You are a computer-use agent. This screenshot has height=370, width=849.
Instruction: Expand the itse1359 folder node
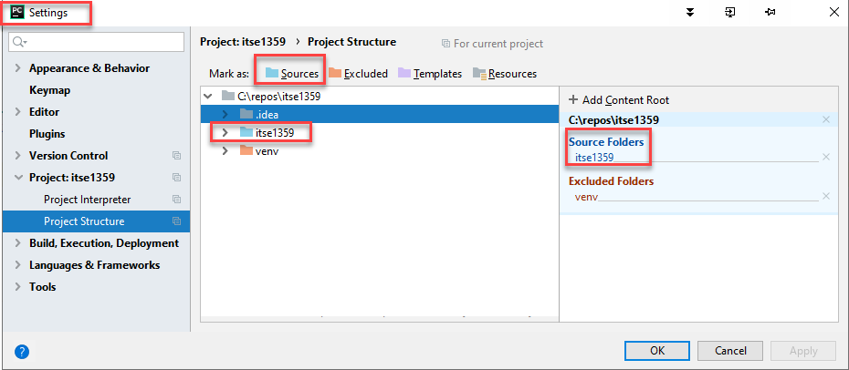pos(225,132)
